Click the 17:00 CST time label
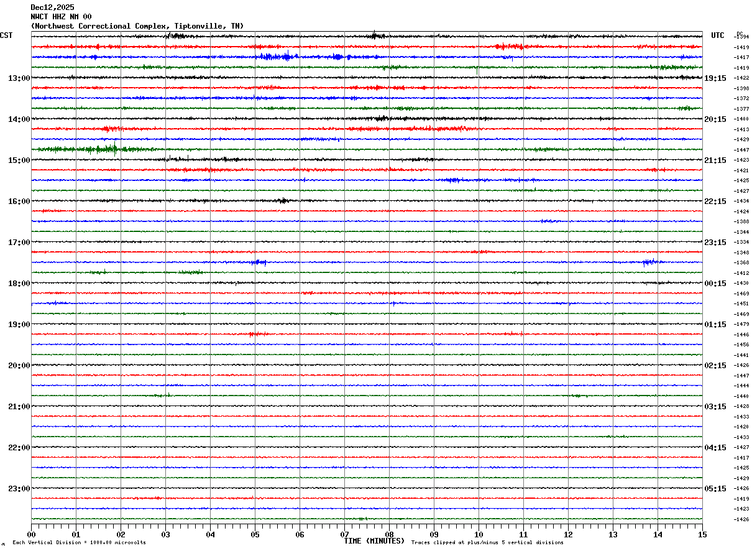 click(x=19, y=242)
